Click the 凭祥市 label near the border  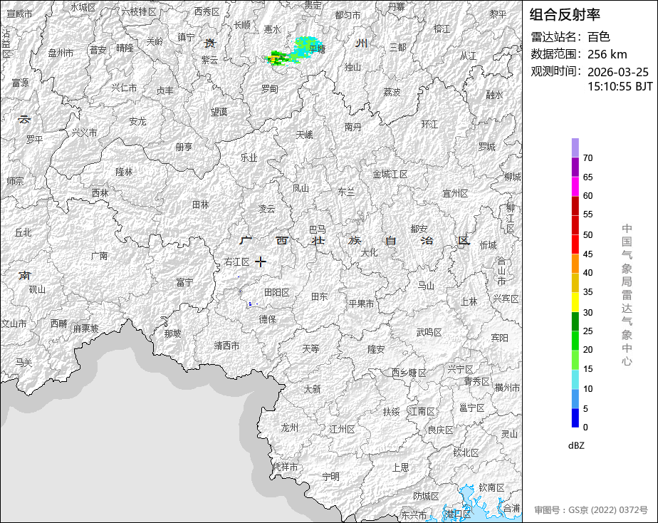coord(285,466)
